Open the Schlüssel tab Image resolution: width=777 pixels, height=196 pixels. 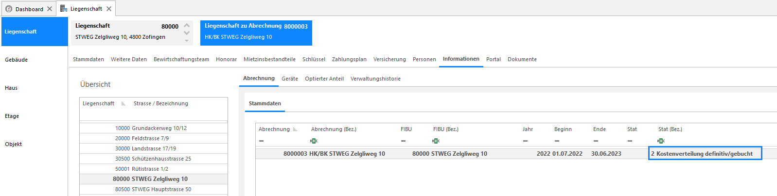(314, 59)
